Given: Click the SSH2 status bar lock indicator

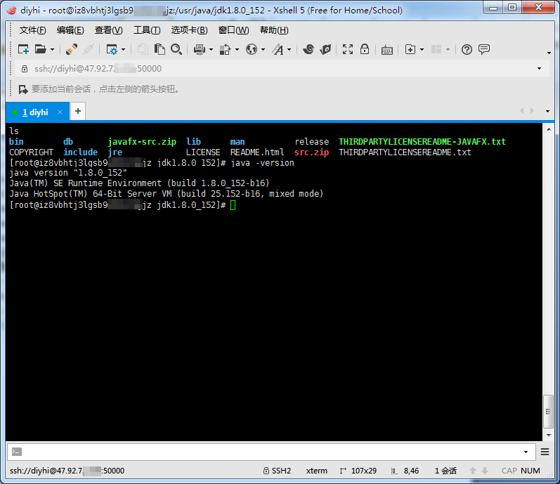Looking at the screenshot, I should point(277,471).
